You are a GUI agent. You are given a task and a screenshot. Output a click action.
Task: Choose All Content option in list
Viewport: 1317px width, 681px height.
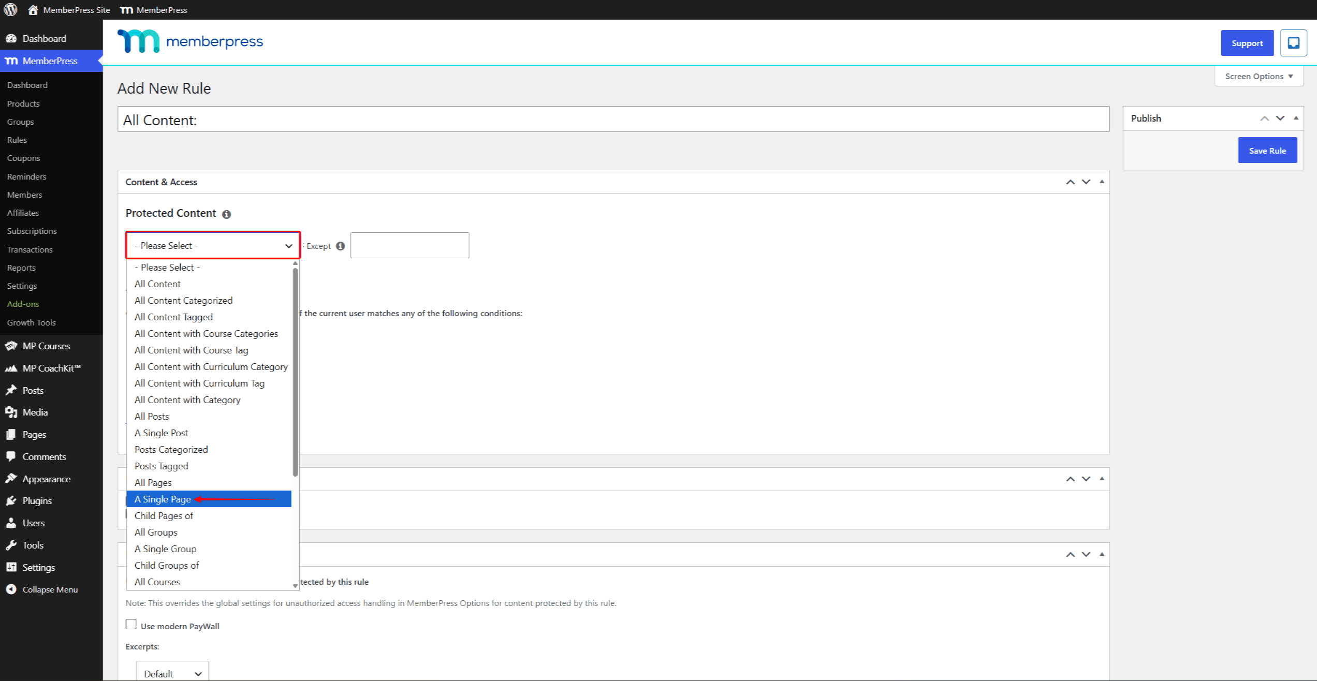(x=209, y=284)
